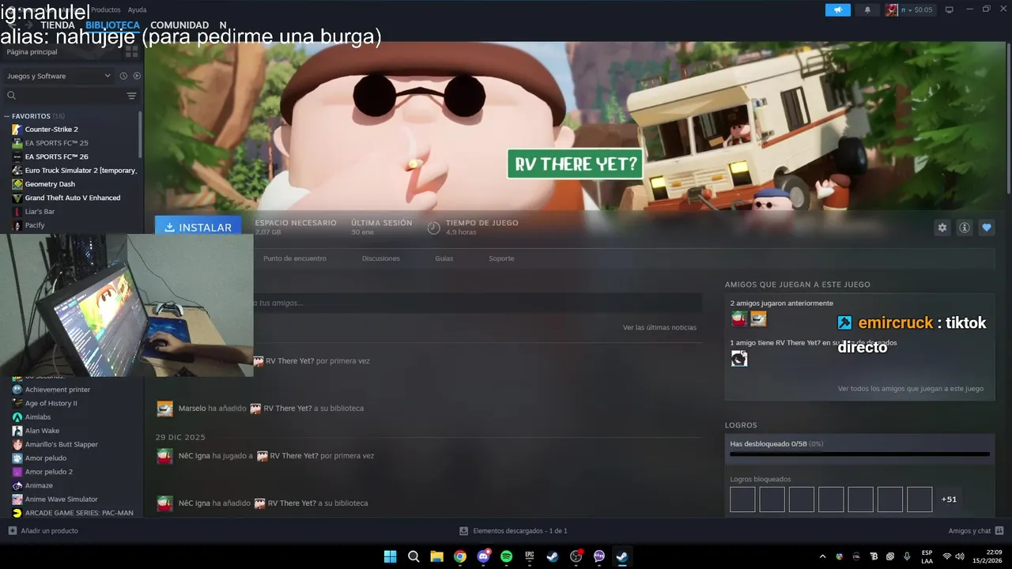Open Elementos descargados downloads status
The height and width of the screenshot is (569, 1012).
(513, 531)
